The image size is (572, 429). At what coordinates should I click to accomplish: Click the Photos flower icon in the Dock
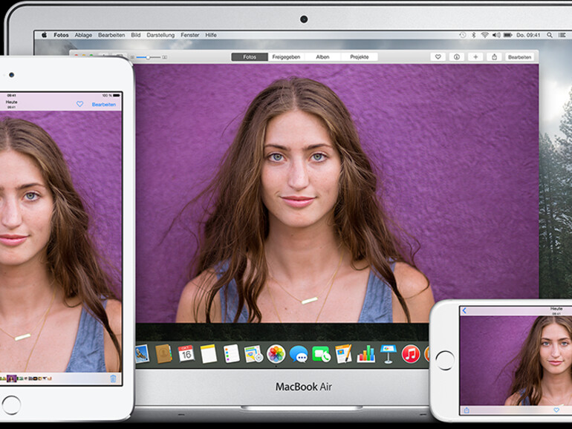coord(276,354)
